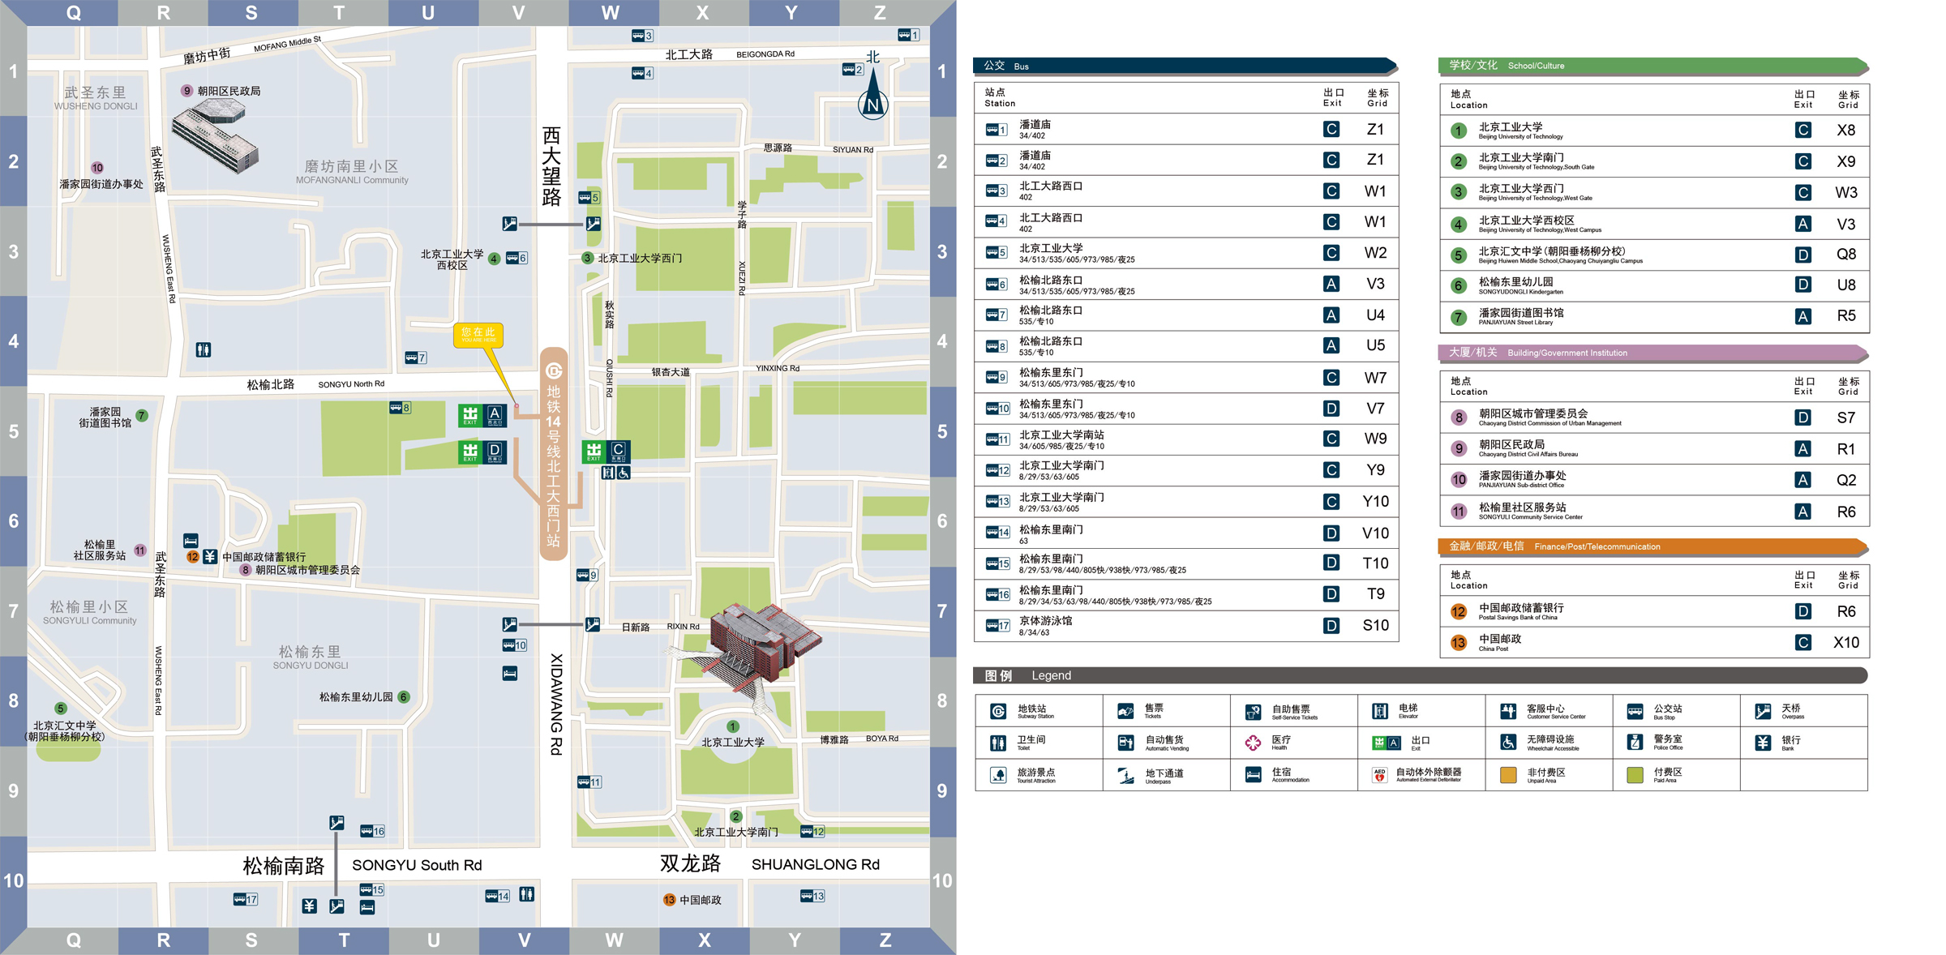Click the Postal Savings Bank of China row
The width and height of the screenshot is (1946, 955).
1655,611
